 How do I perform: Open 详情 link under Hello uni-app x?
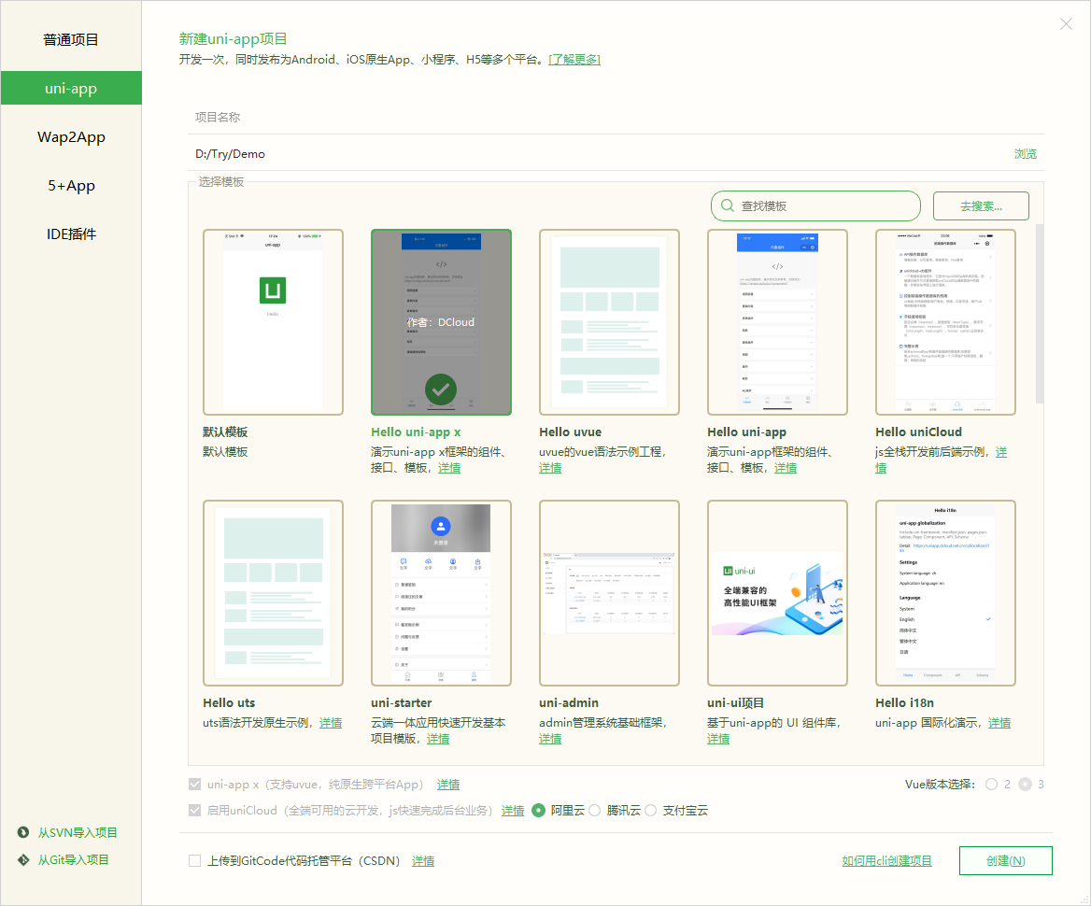pyautogui.click(x=449, y=468)
